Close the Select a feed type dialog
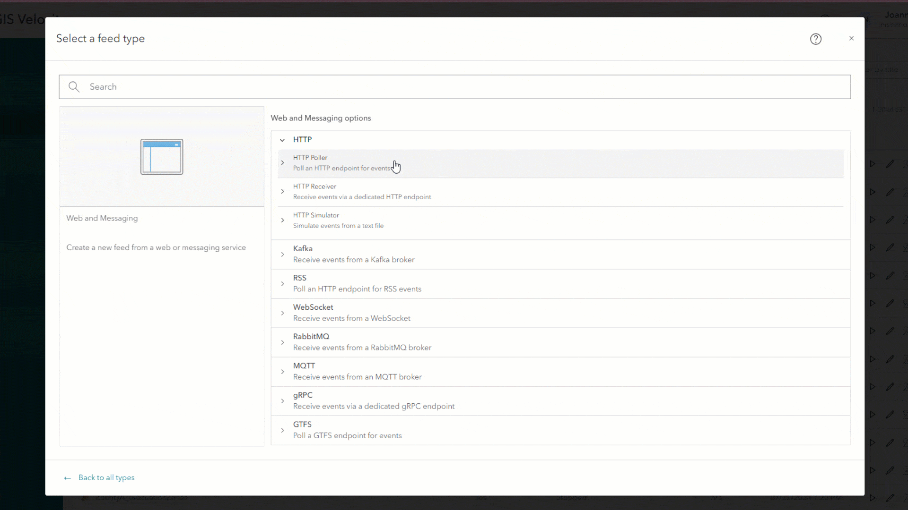 pyautogui.click(x=851, y=38)
